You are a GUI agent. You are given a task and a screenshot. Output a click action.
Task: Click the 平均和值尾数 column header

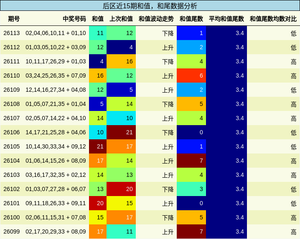pos(226,19)
